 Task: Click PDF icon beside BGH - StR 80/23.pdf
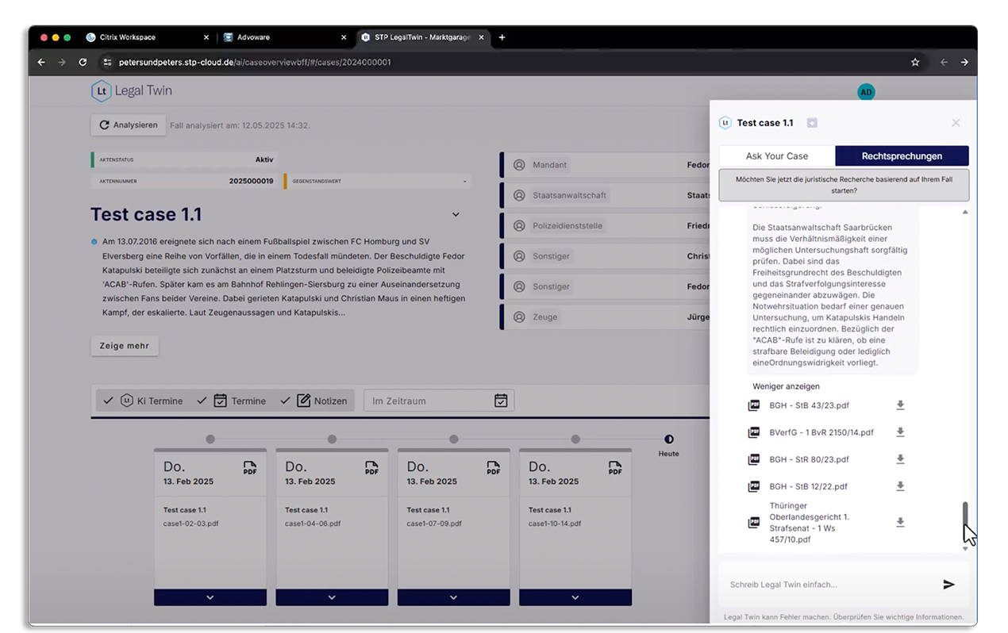point(753,459)
